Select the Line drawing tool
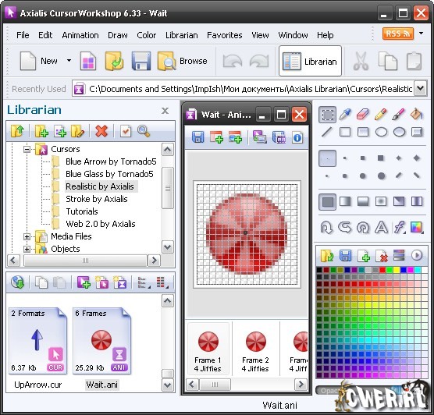The image size is (434, 415). [x=327, y=132]
